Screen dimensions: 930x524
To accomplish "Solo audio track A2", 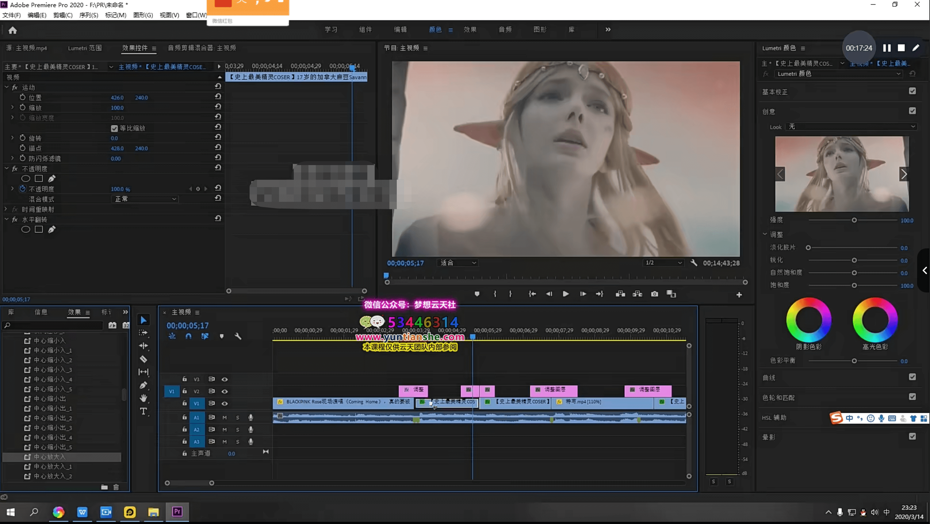I will point(238,429).
